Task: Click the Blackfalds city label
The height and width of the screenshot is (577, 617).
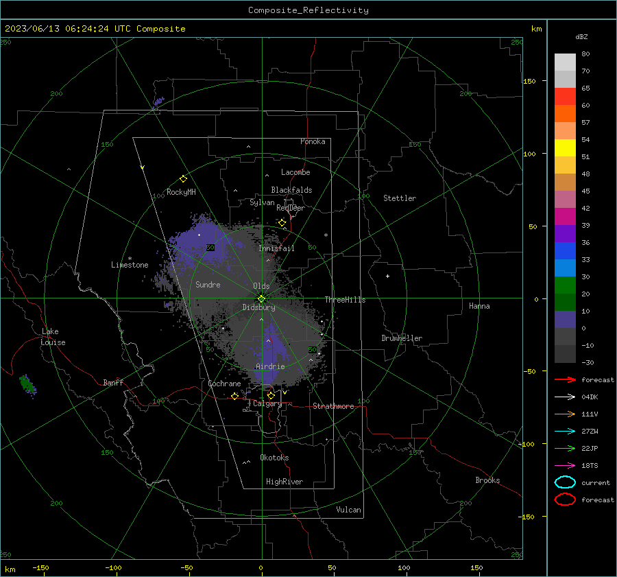Action: coord(291,190)
